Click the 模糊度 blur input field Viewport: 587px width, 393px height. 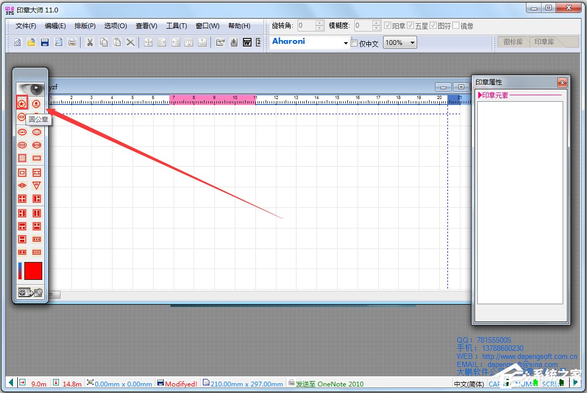tap(363, 25)
